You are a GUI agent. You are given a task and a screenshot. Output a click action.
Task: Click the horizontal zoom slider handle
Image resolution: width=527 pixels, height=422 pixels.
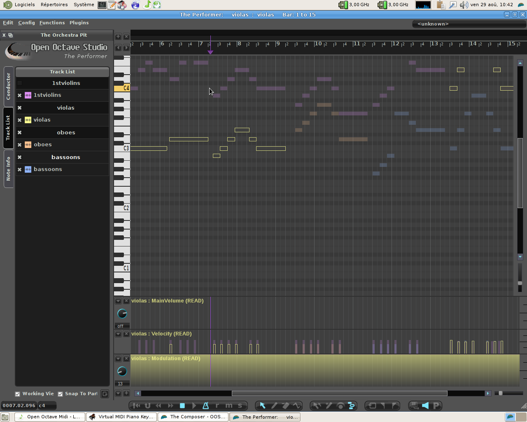click(x=501, y=393)
